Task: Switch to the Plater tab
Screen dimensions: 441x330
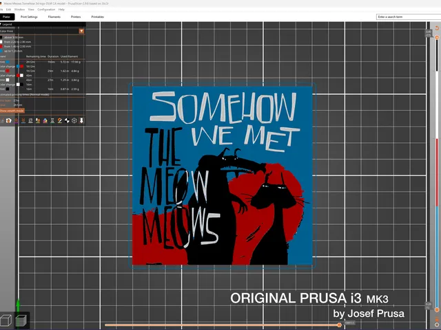Action: [6, 16]
